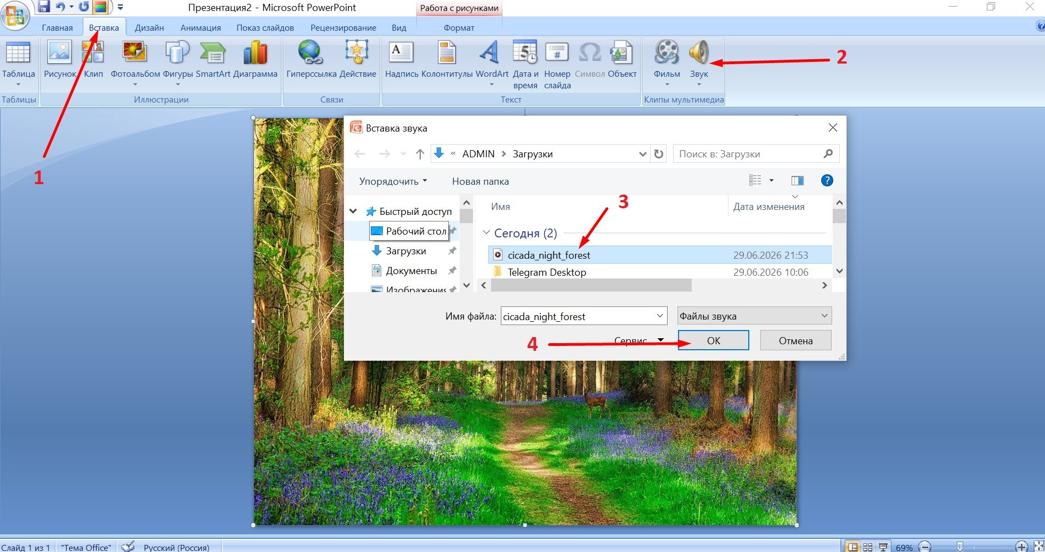Click Отмена to cancel the dialog
1045x552 pixels.
coord(795,340)
